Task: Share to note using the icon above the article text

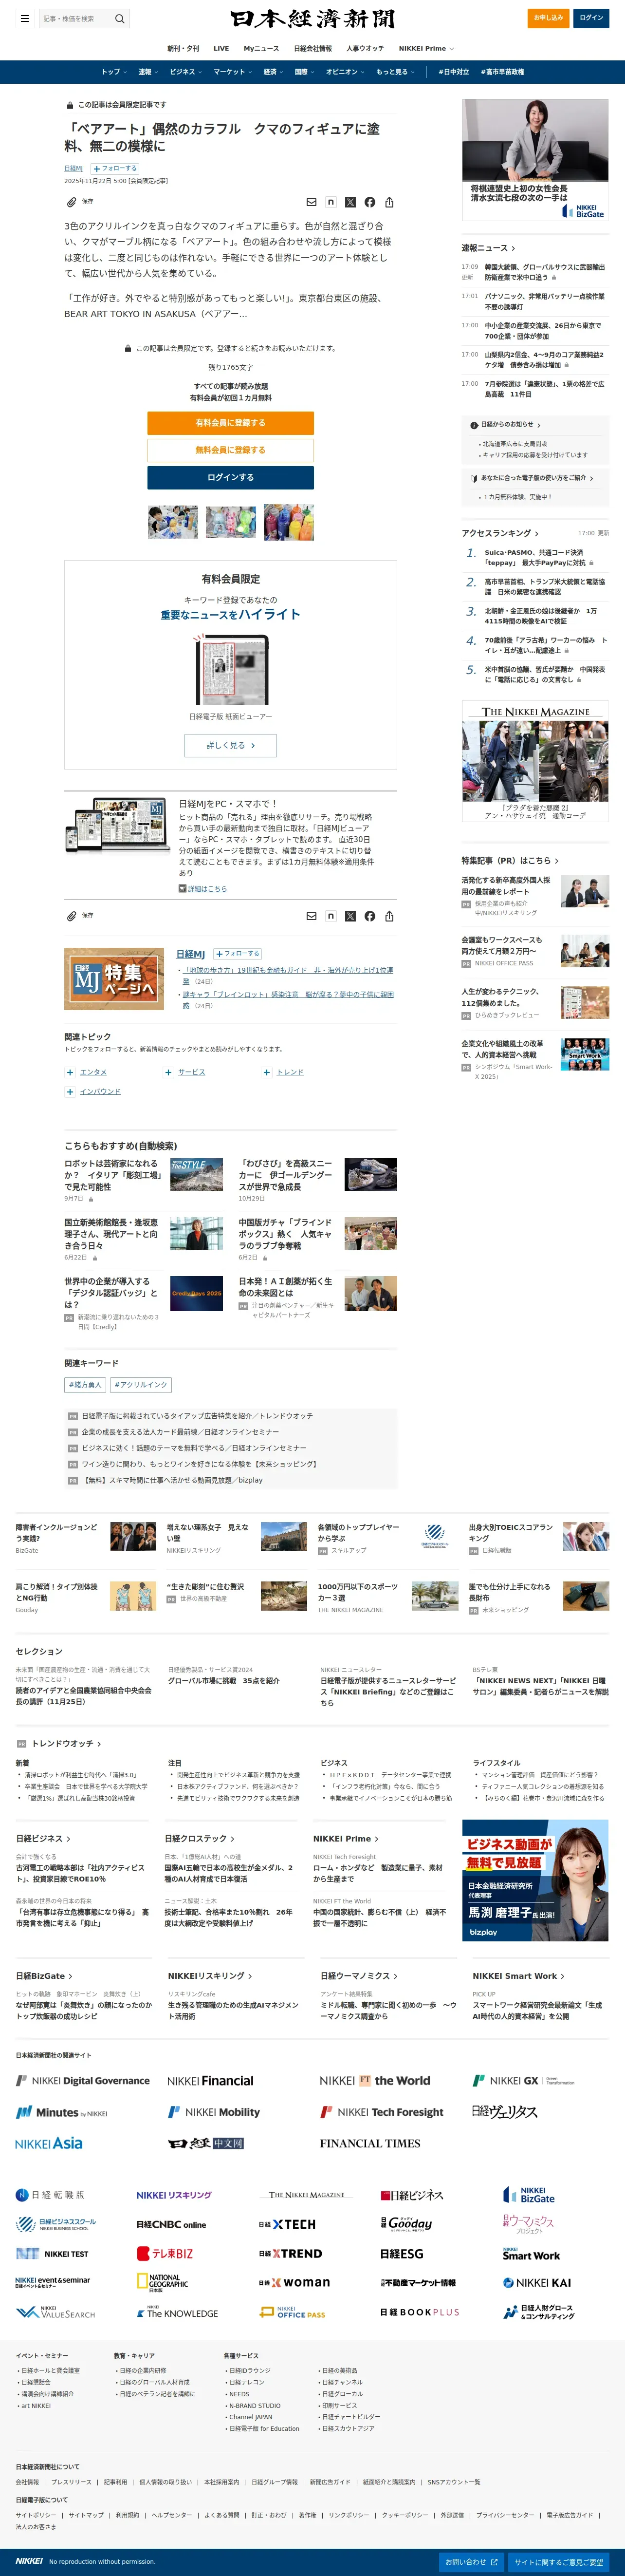Action: click(x=331, y=202)
